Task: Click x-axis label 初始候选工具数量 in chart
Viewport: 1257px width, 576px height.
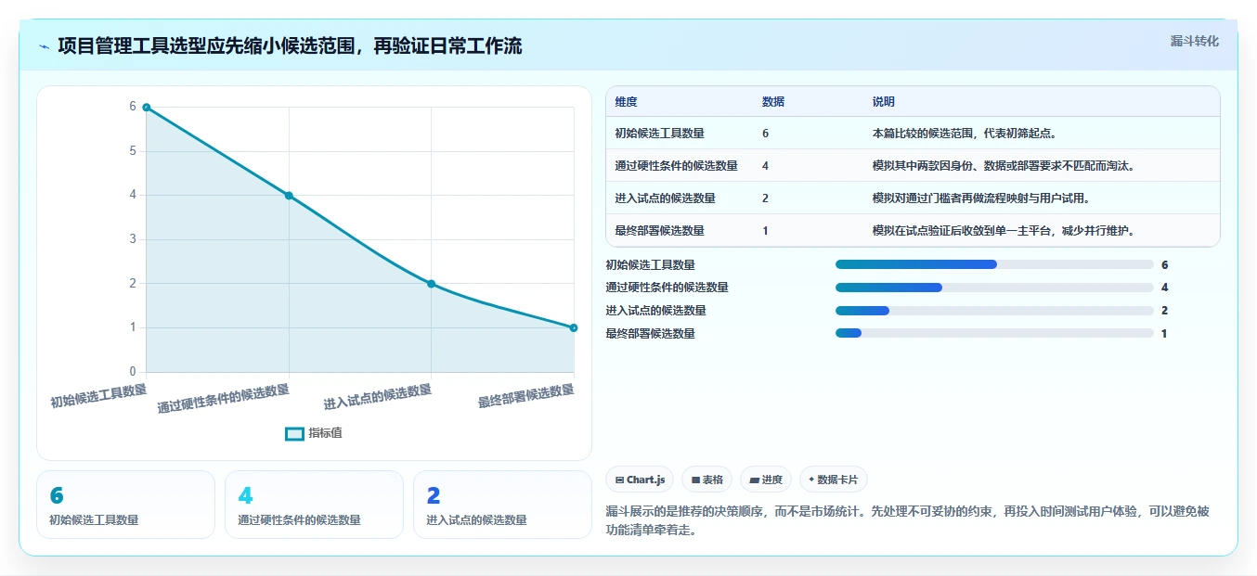Action: (x=98, y=396)
